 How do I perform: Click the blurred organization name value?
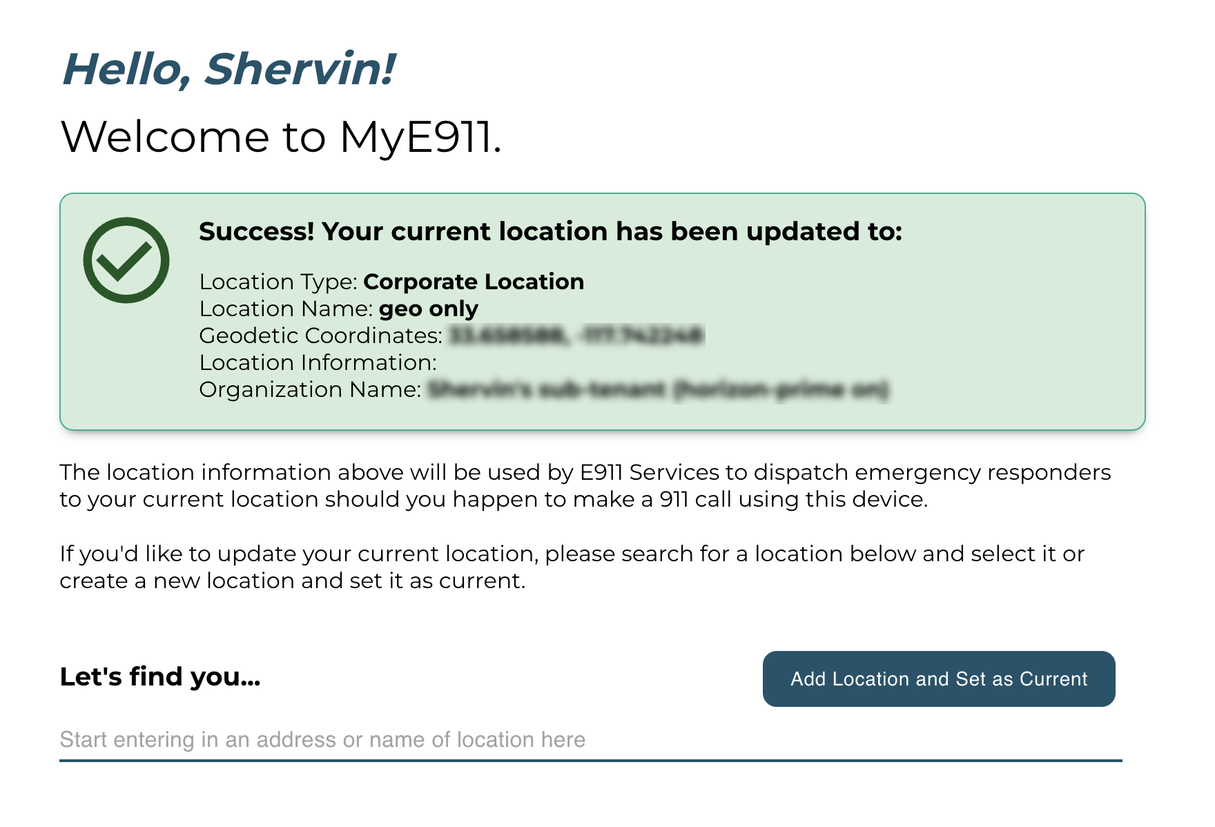click(x=659, y=389)
